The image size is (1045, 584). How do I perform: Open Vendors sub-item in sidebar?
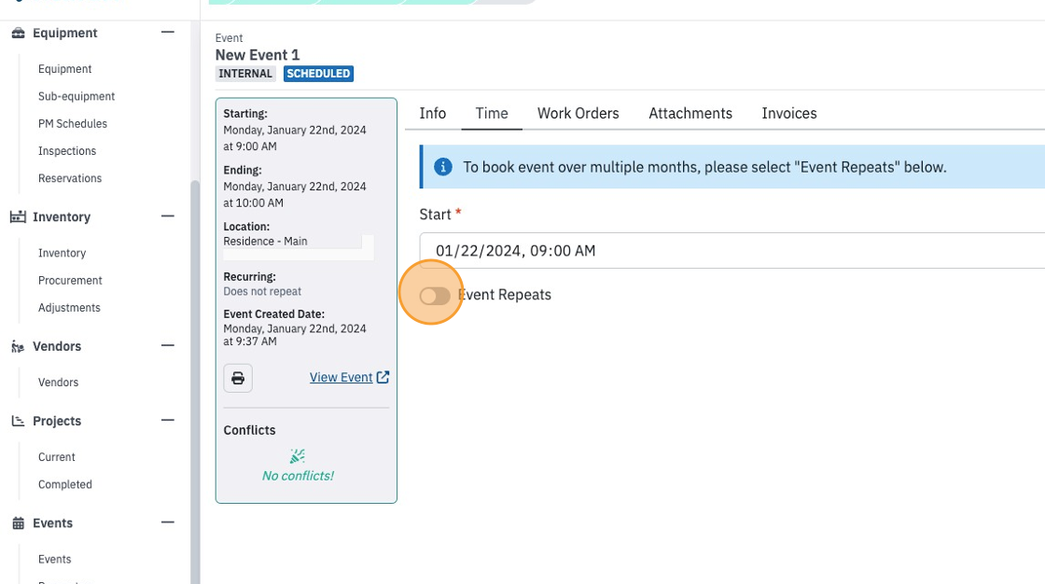(58, 382)
